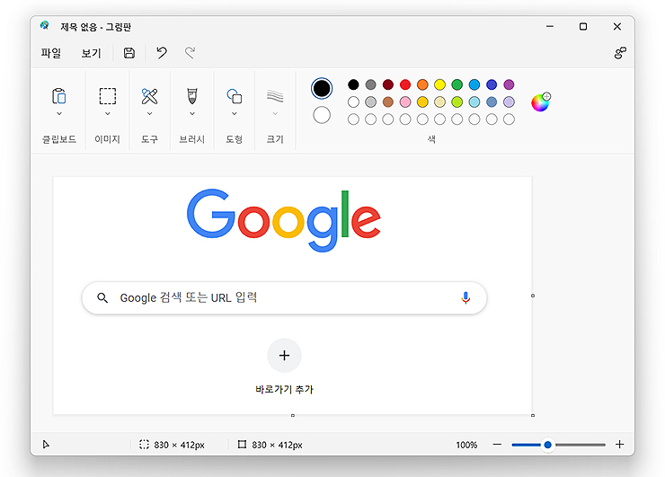Pick the dark red color swatch
This screenshot has width=665, height=477.
pyautogui.click(x=388, y=84)
